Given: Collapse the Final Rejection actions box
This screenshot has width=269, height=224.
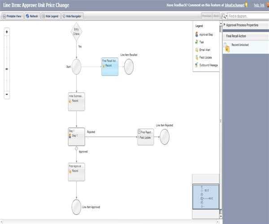Looking at the screenshot, I should click(x=139, y=132).
